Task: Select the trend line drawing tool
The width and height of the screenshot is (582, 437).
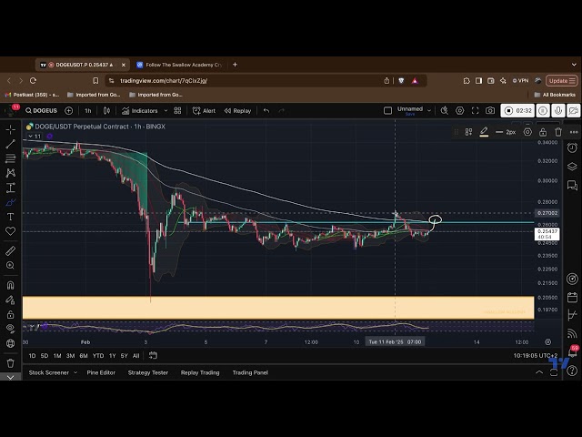Action: coord(10,144)
